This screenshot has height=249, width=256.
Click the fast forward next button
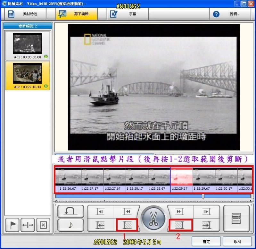click(x=180, y=212)
